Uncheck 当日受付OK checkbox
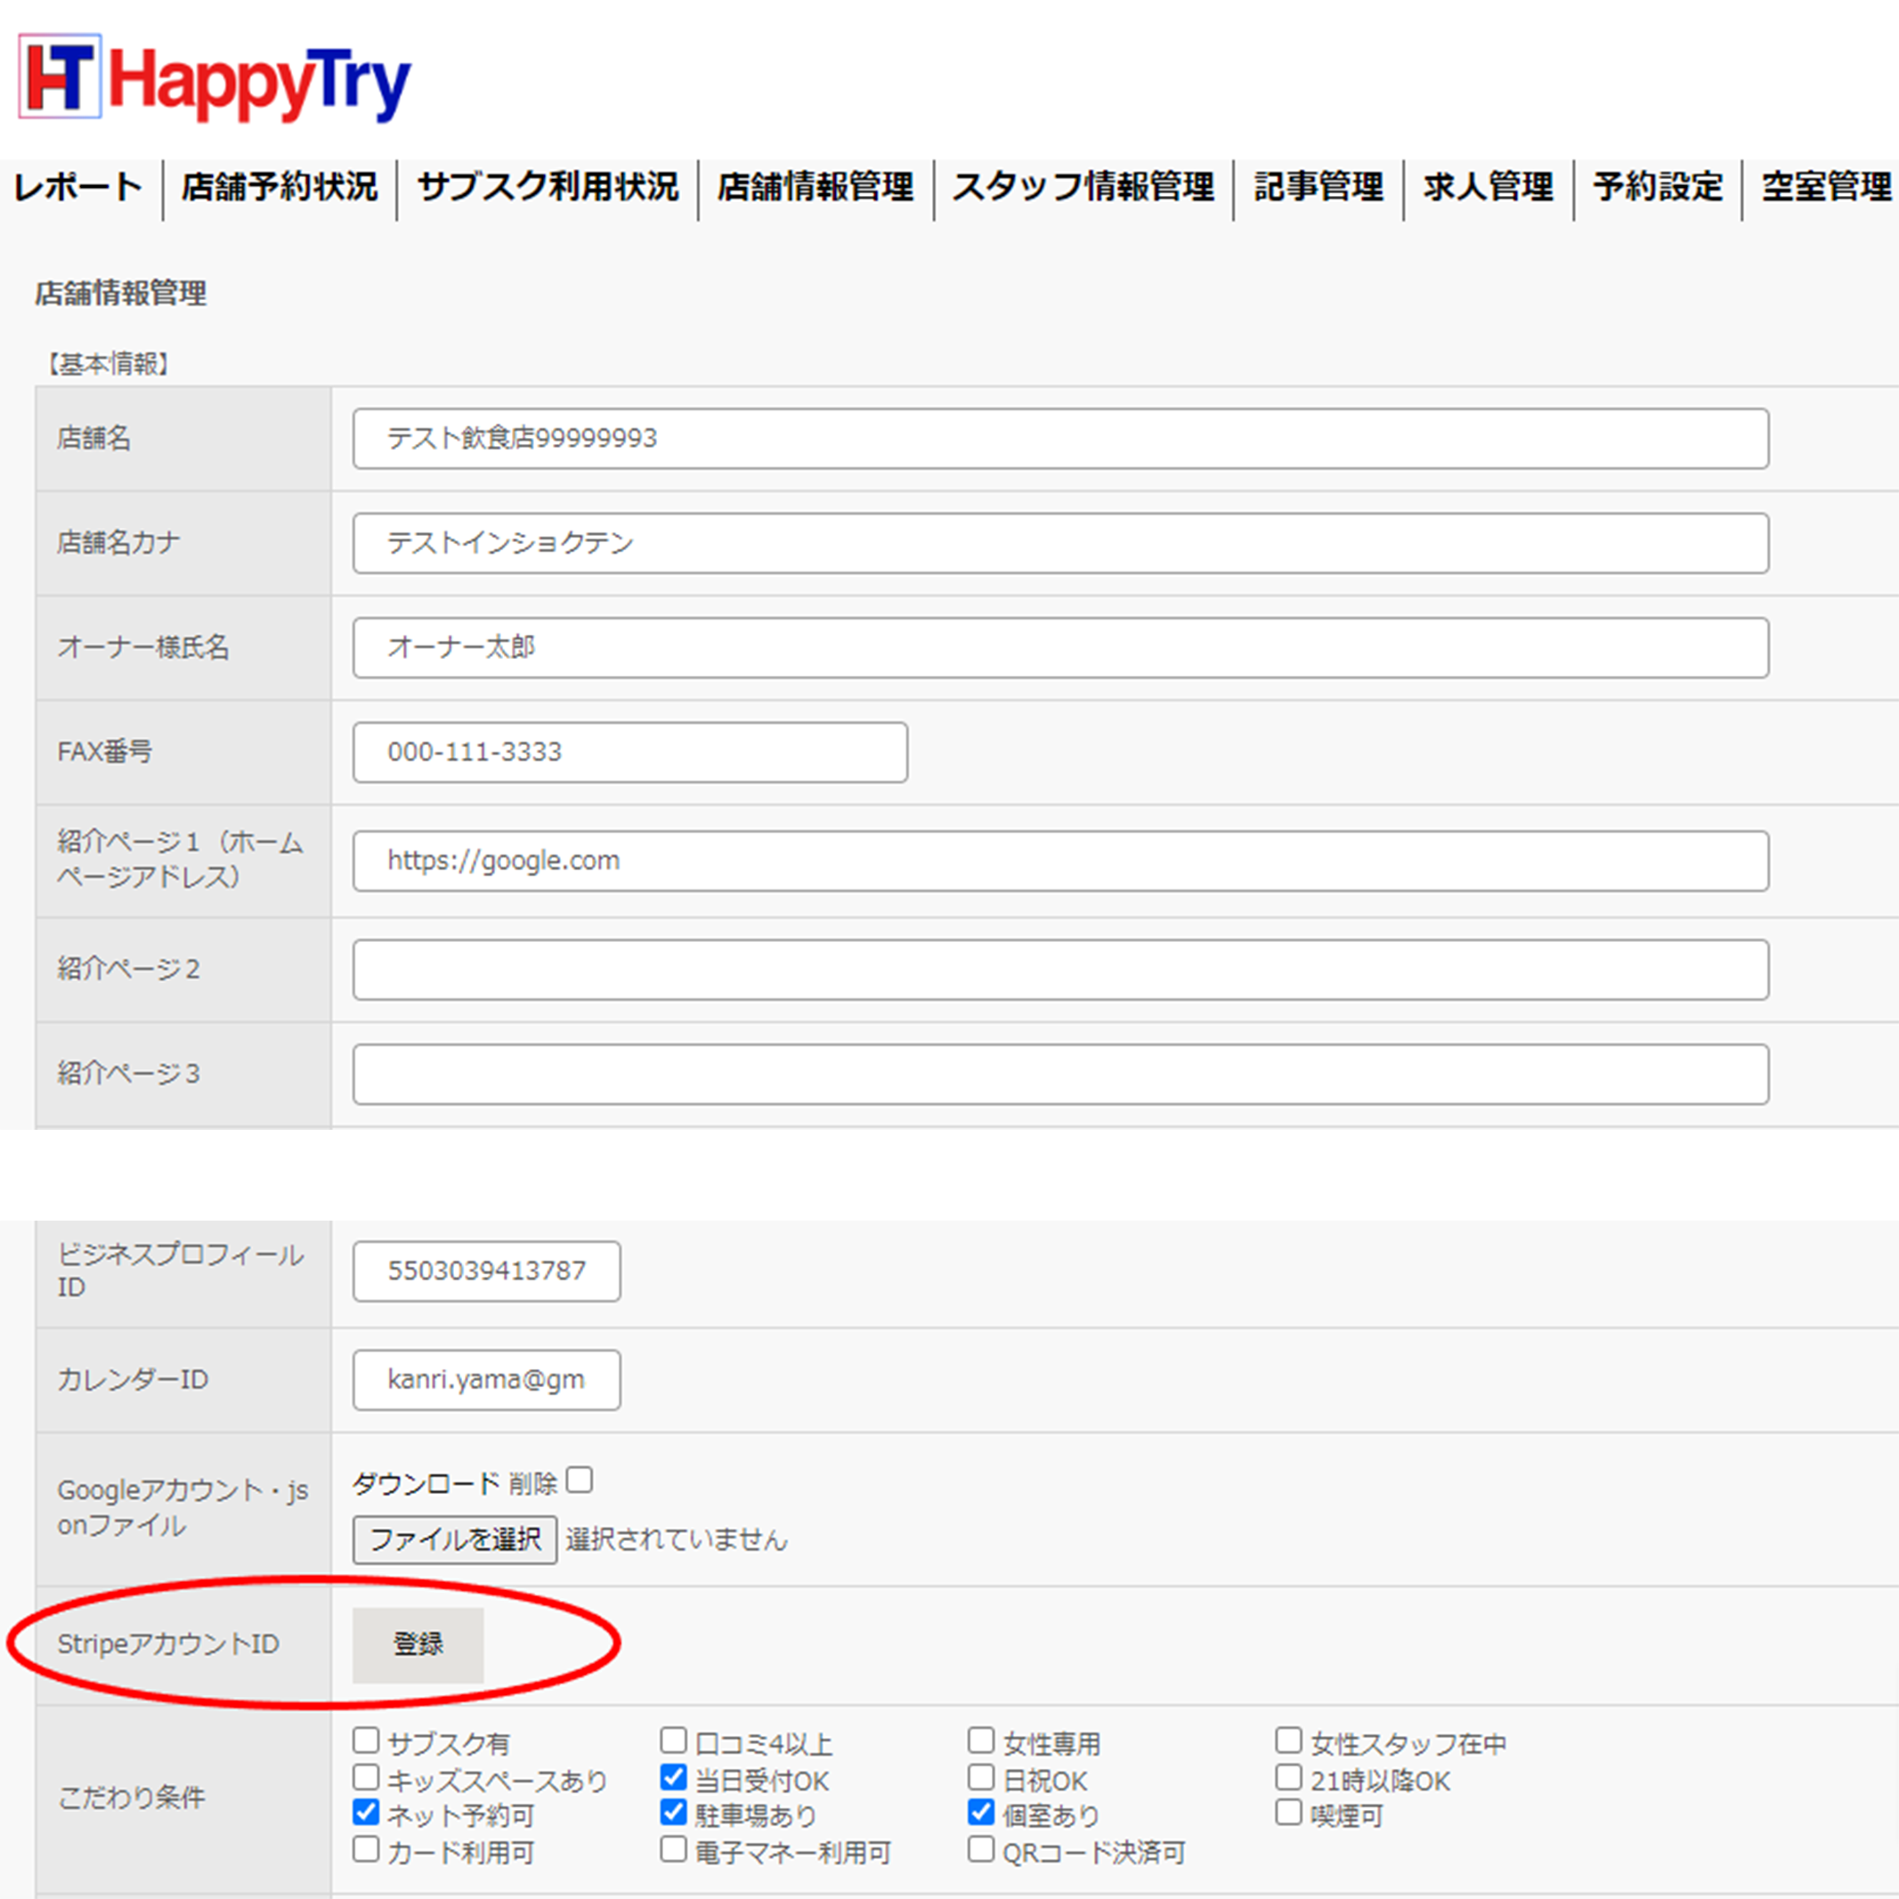Image resolution: width=1899 pixels, height=1899 pixels. [673, 1777]
